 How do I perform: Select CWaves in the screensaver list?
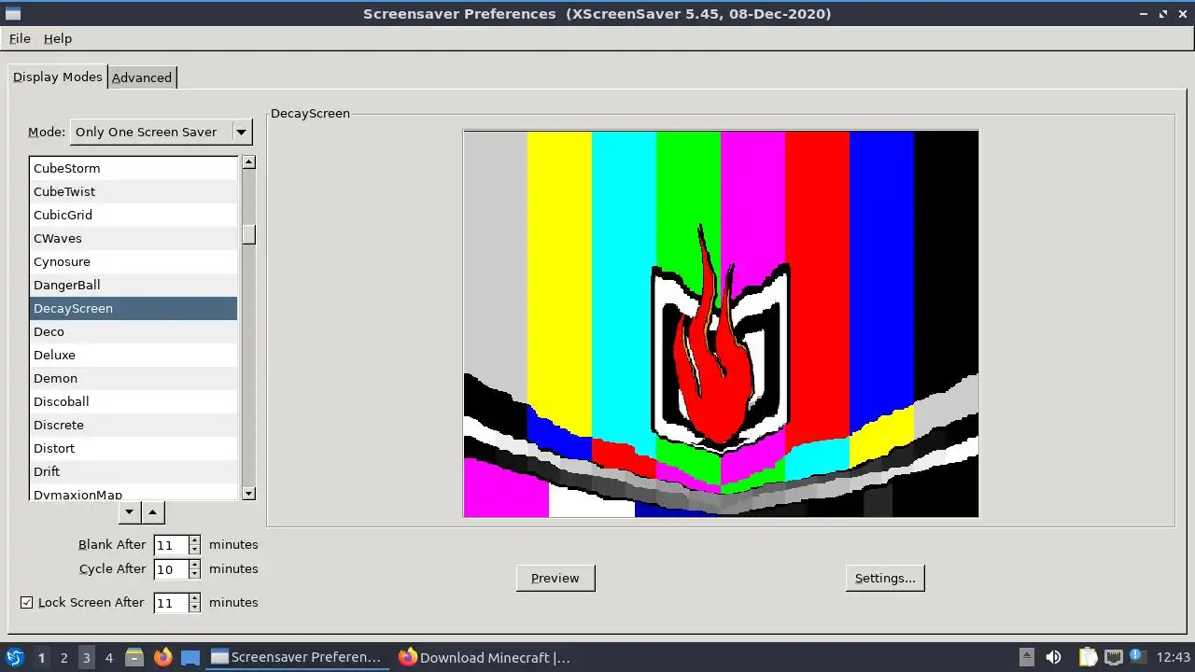coord(134,238)
